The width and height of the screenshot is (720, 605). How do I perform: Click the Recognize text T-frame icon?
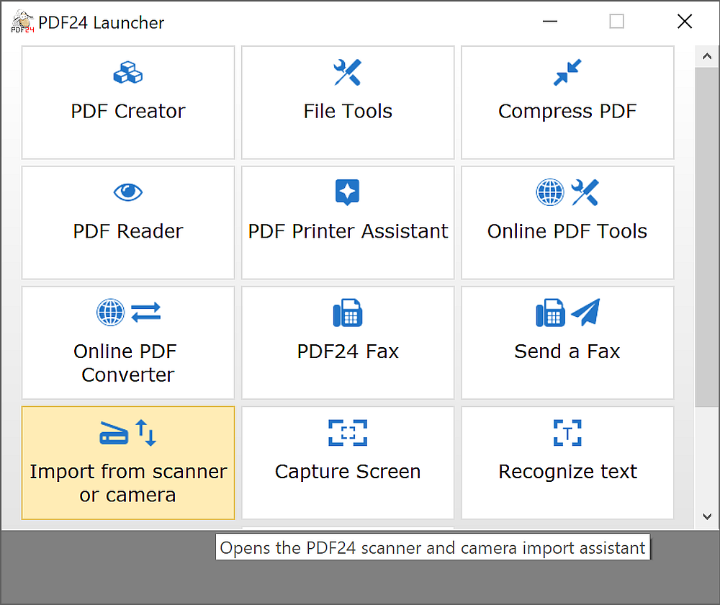click(567, 433)
